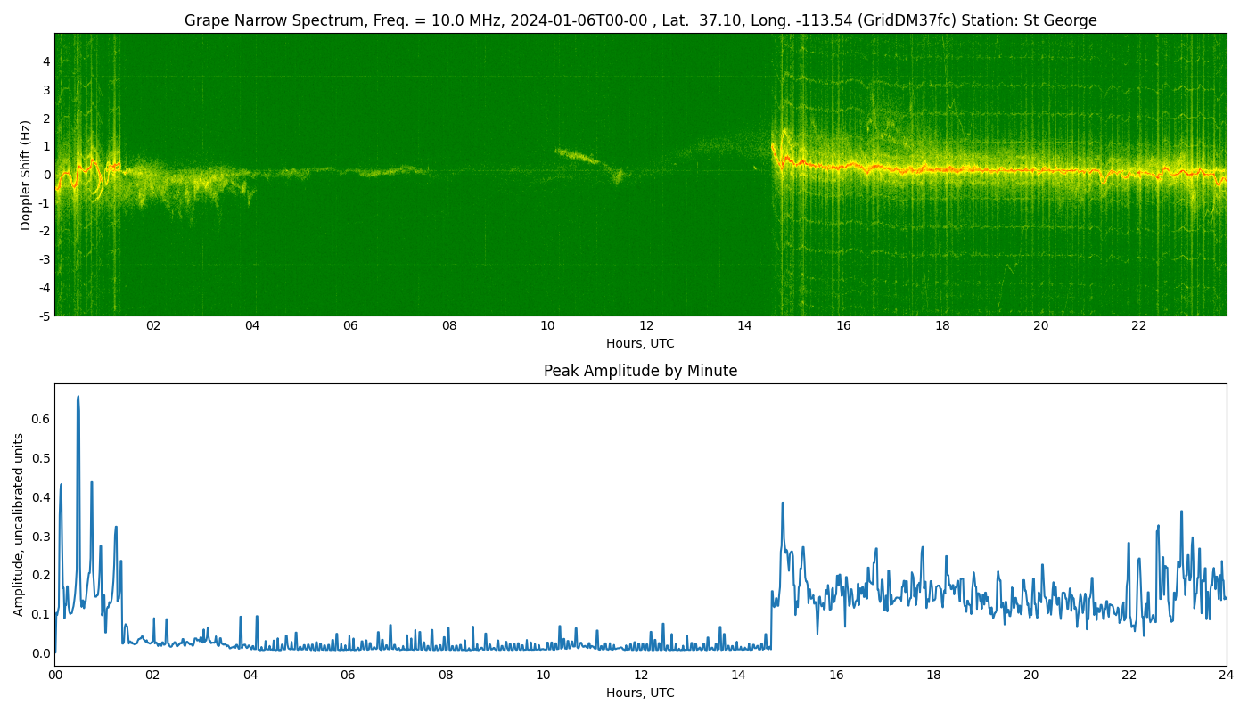1248x713 pixels.
Task: Click the Amplitude, uncalibrated units axis label
Action: (x=19, y=524)
